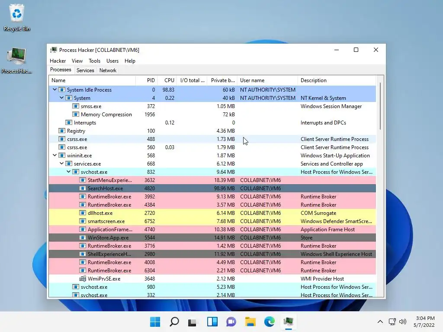Click the ShellExperienceHost process icon
The height and width of the screenshot is (332, 443).
(83, 254)
